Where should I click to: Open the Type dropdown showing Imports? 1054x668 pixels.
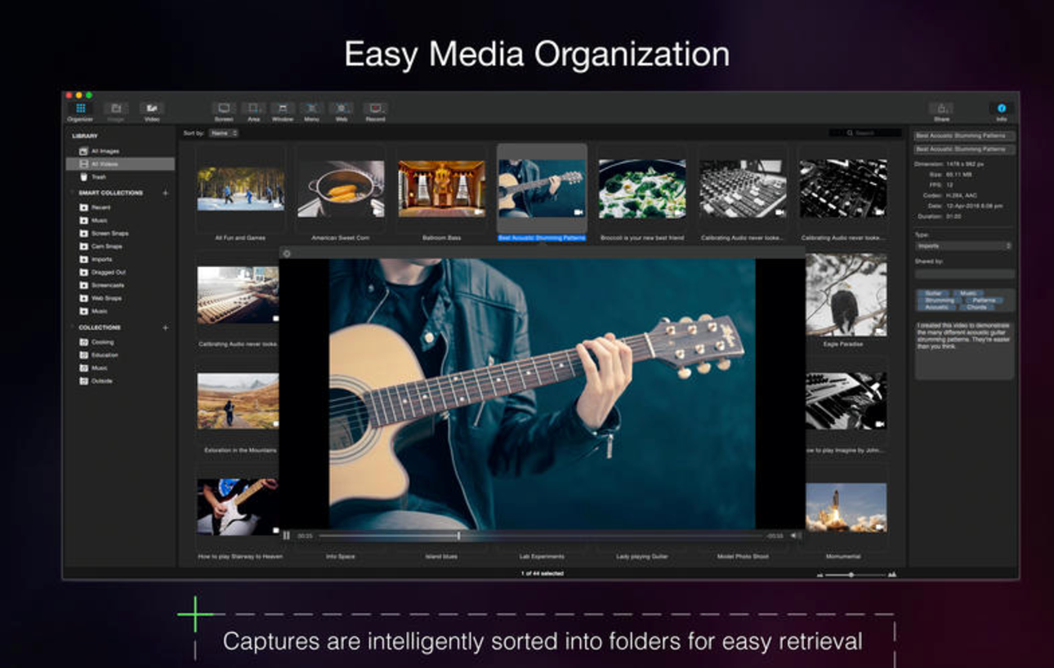pos(964,245)
